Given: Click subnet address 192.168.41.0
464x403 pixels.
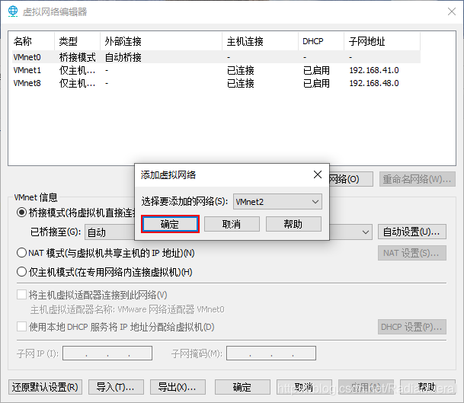Looking at the screenshot, I should point(374,70).
